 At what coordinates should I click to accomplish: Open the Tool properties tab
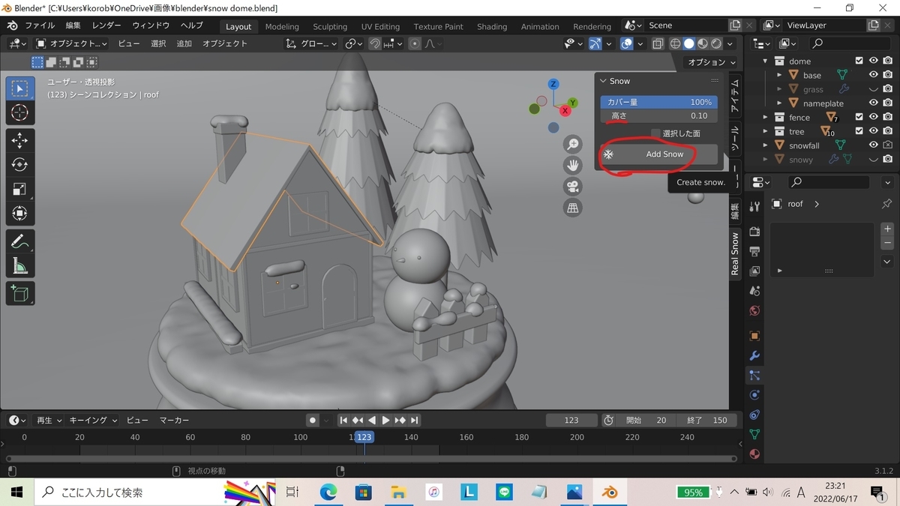click(754, 205)
